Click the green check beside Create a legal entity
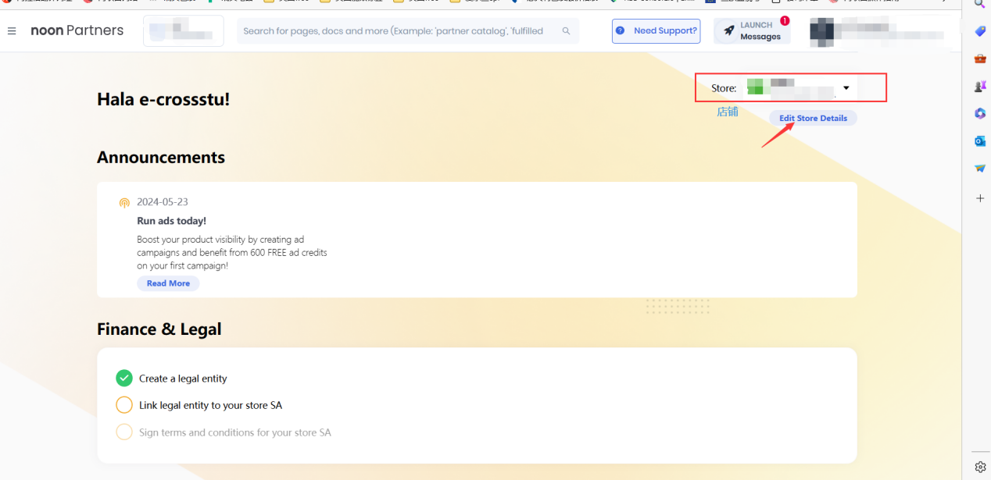991x480 pixels. [124, 379]
